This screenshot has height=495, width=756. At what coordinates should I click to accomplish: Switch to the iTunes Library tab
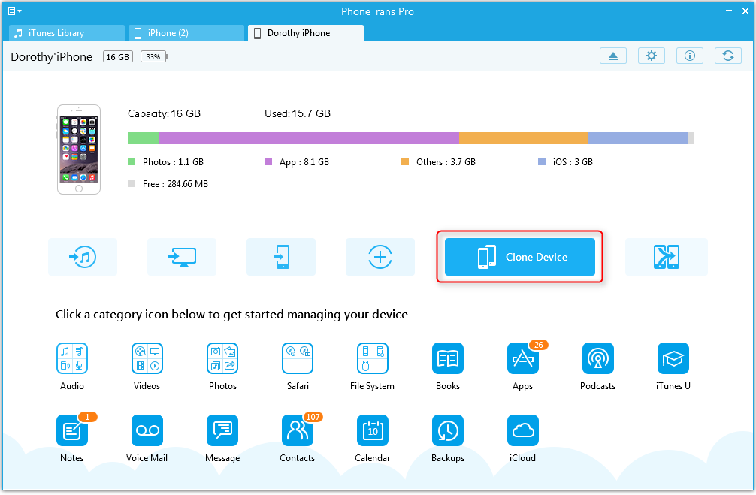pyautogui.click(x=67, y=33)
